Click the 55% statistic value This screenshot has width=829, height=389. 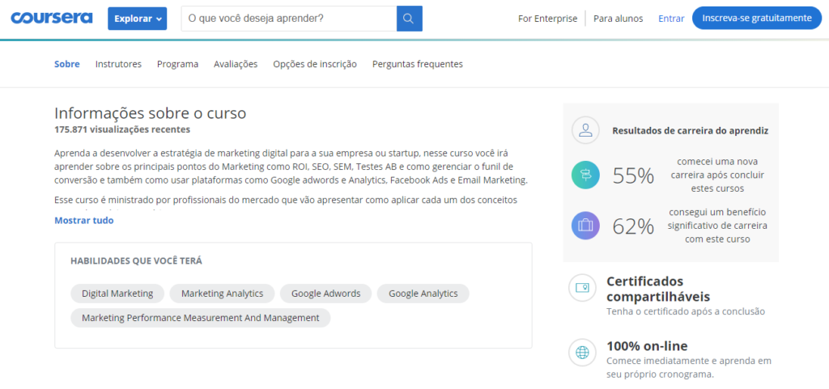point(633,175)
